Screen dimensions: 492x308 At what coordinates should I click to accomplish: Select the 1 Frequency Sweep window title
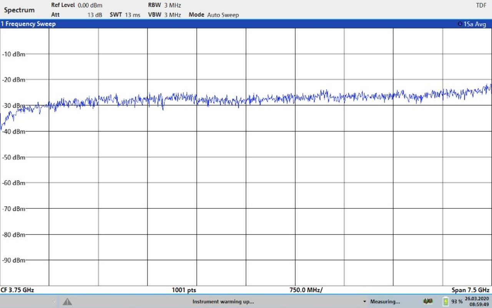(28, 24)
